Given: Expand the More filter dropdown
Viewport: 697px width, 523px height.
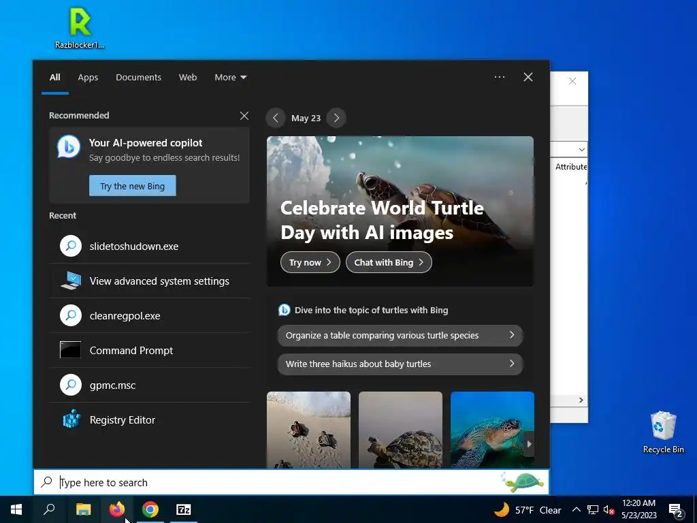Looking at the screenshot, I should [230, 78].
